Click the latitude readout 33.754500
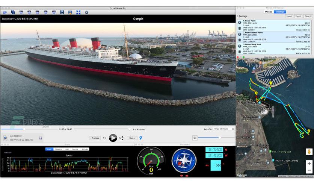 point(214,150)
